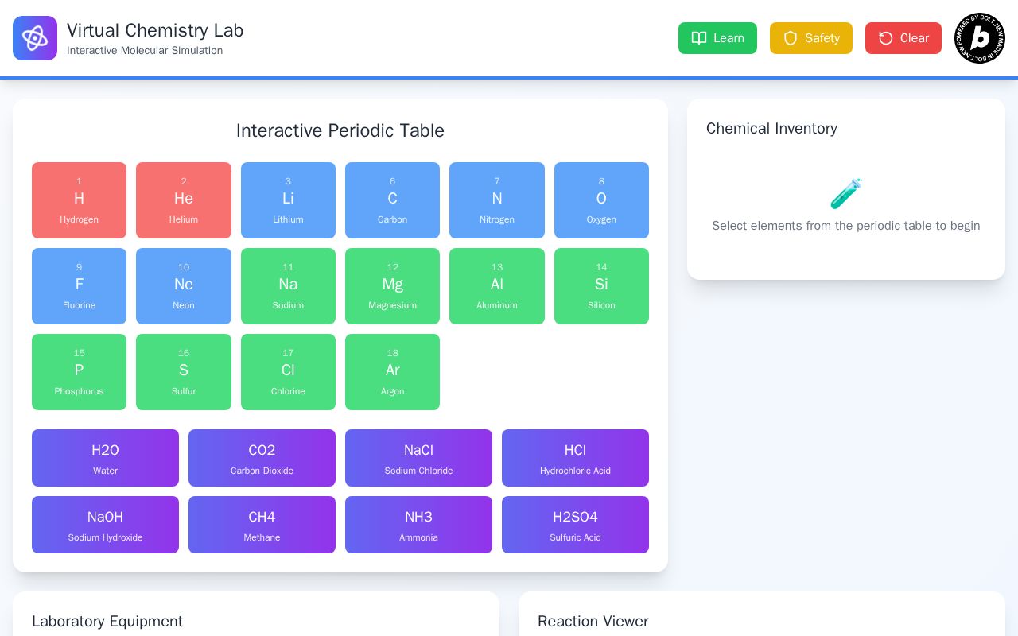Pick the NaCl Sodium Chloride compound
The width and height of the screenshot is (1018, 636).
point(418,458)
